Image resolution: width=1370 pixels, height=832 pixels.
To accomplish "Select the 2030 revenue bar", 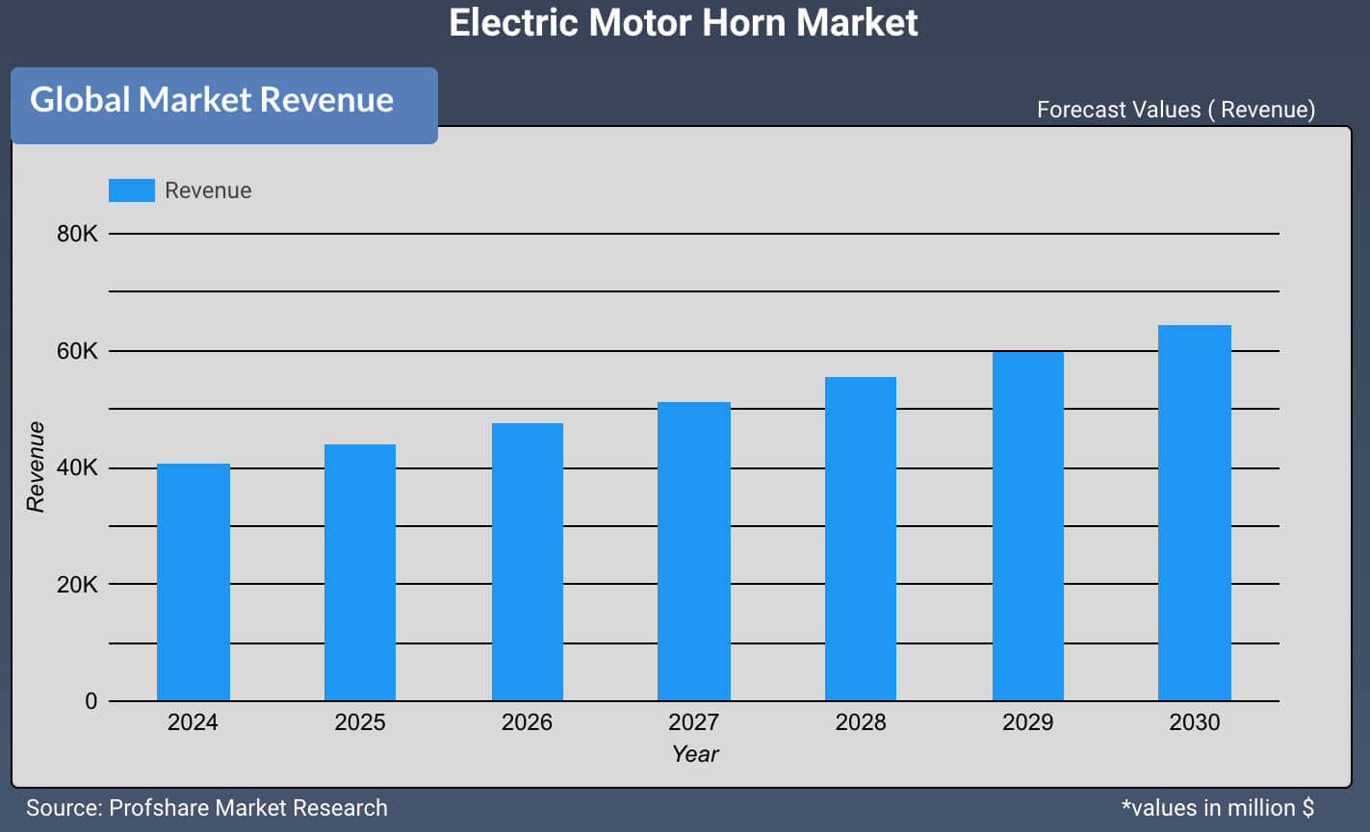I will click(1195, 513).
